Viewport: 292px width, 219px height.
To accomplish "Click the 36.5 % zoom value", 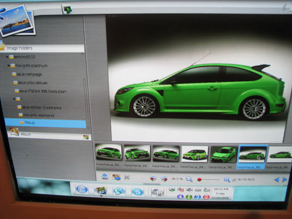I will point(177,179).
